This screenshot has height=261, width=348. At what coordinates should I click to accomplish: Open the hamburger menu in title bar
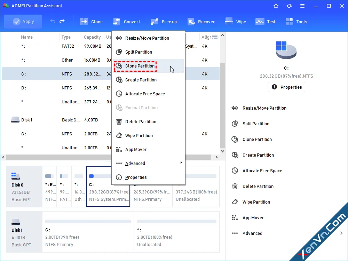point(302,6)
